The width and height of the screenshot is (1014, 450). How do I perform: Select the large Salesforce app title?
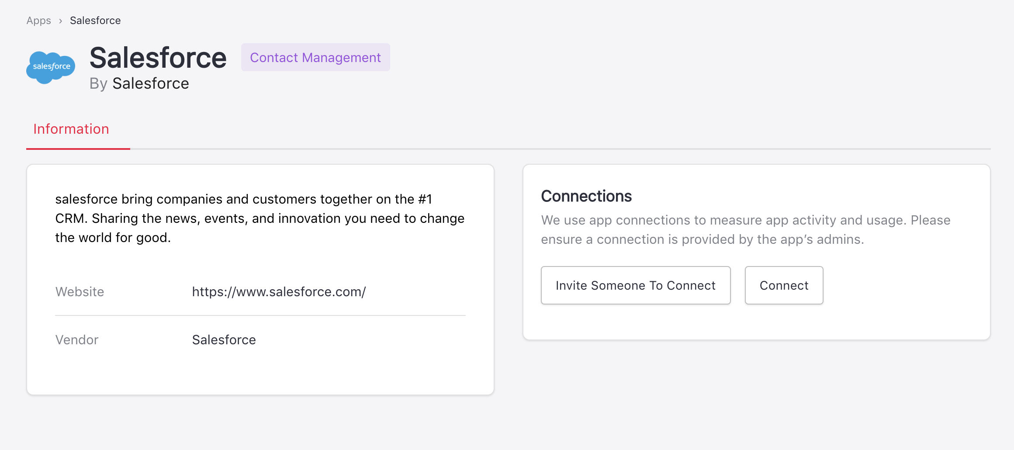point(158,58)
